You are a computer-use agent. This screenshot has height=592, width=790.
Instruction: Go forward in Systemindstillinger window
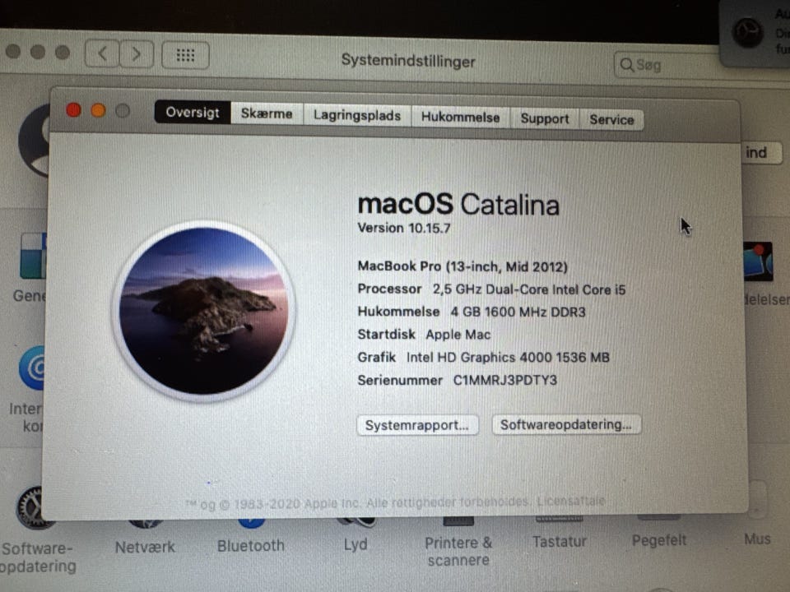click(137, 54)
